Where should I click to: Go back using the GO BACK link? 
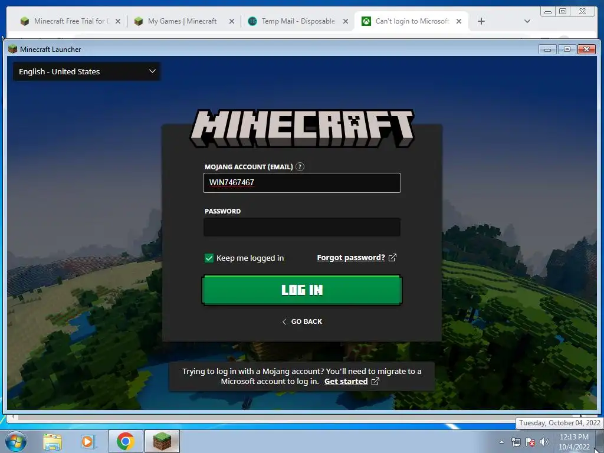(x=302, y=321)
